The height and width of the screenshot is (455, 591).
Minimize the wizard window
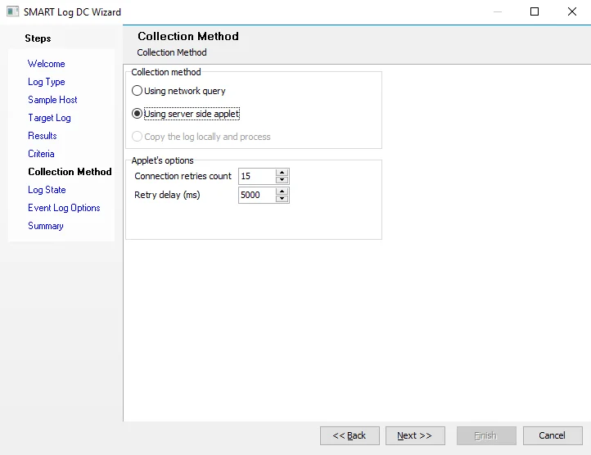[x=498, y=11]
